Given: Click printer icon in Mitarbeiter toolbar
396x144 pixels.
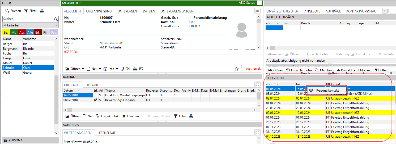Looking at the screenshot, I should tap(135, 69).
